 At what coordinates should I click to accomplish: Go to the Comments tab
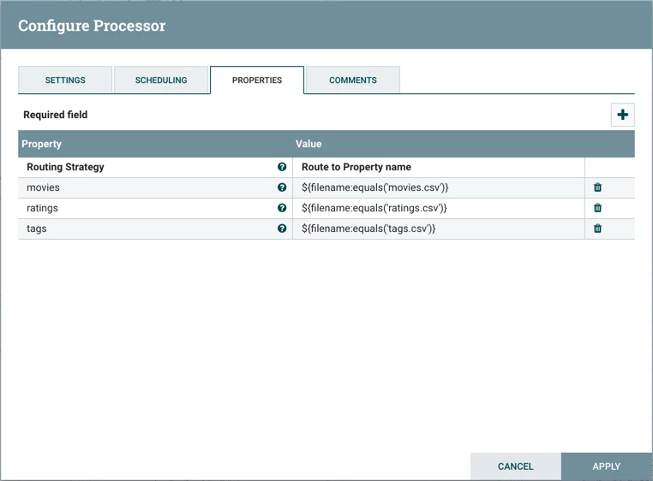coord(353,80)
